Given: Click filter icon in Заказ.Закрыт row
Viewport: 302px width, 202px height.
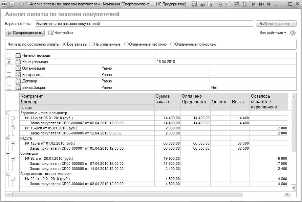Looking at the screenshot, I should tap(18, 87).
